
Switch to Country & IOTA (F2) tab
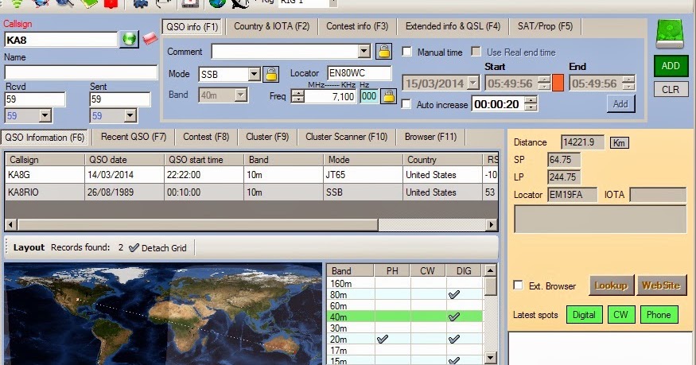(x=272, y=26)
